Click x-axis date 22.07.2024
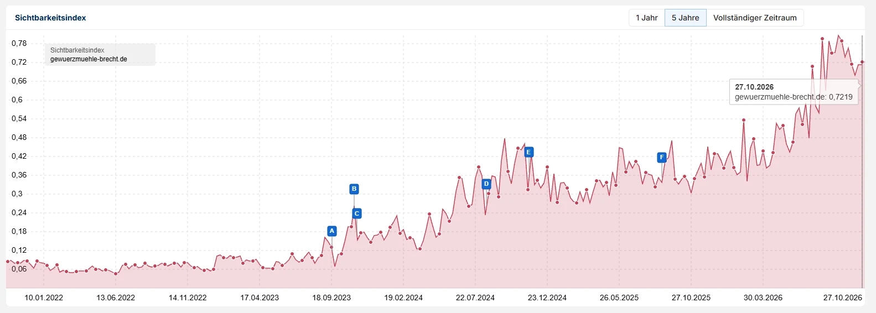The height and width of the screenshot is (313, 876). pyautogui.click(x=475, y=298)
